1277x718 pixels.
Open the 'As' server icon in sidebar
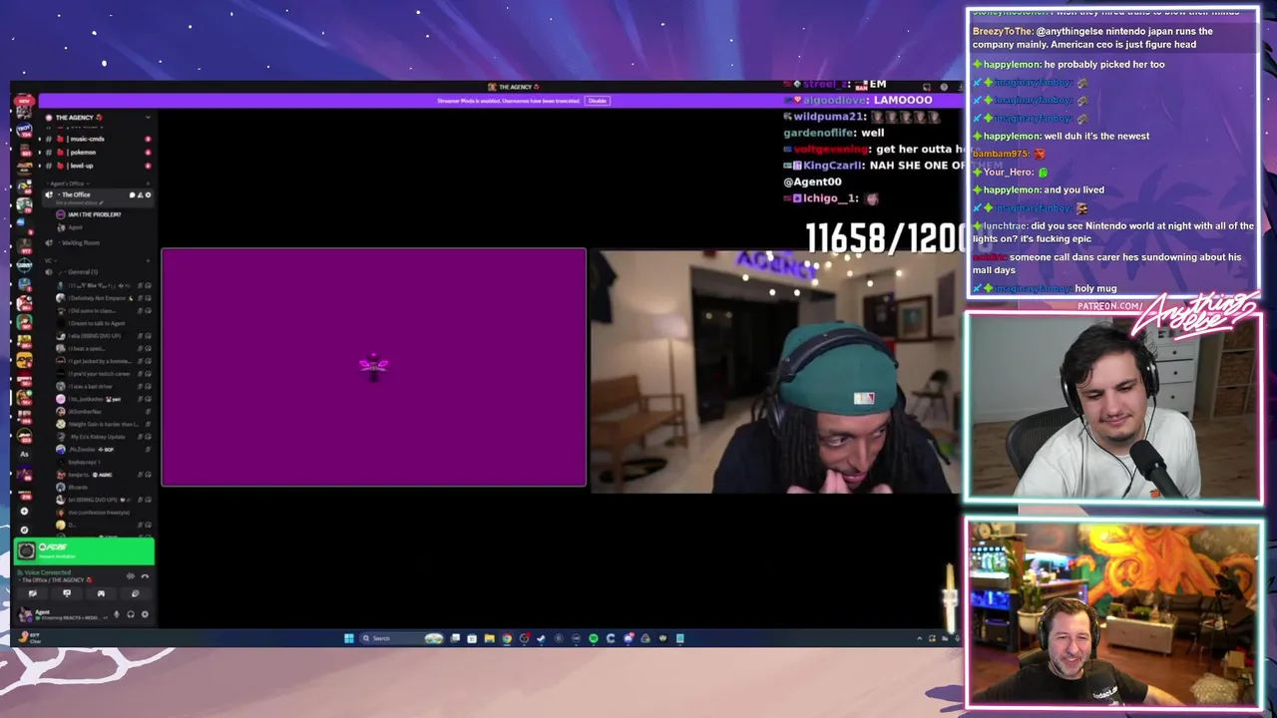point(24,453)
